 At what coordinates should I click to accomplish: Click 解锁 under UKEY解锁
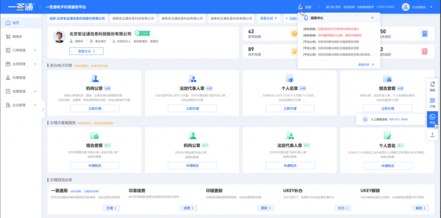[x=421, y=208]
